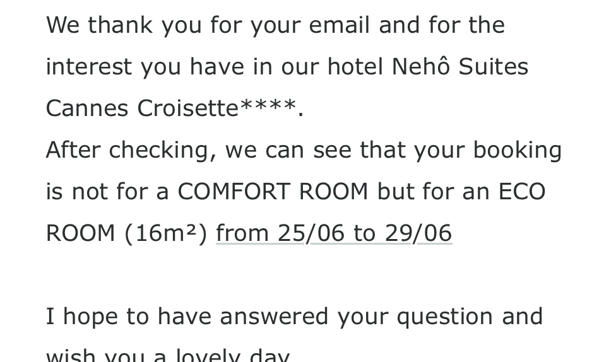Click the word 'question' in the closing paragraph

(x=445, y=317)
